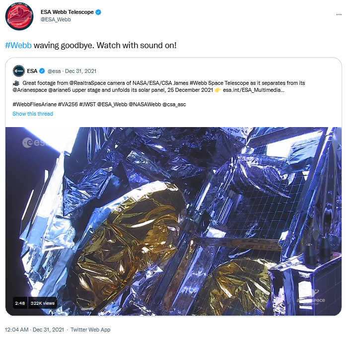Click the blue verified badge next to ESA
The width and height of the screenshot is (352, 339).
[x=42, y=71]
